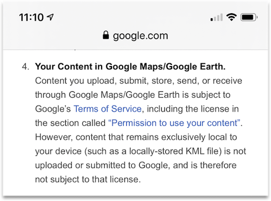Tap the padlock icon beside google.com
271x201 pixels.
(106, 35)
